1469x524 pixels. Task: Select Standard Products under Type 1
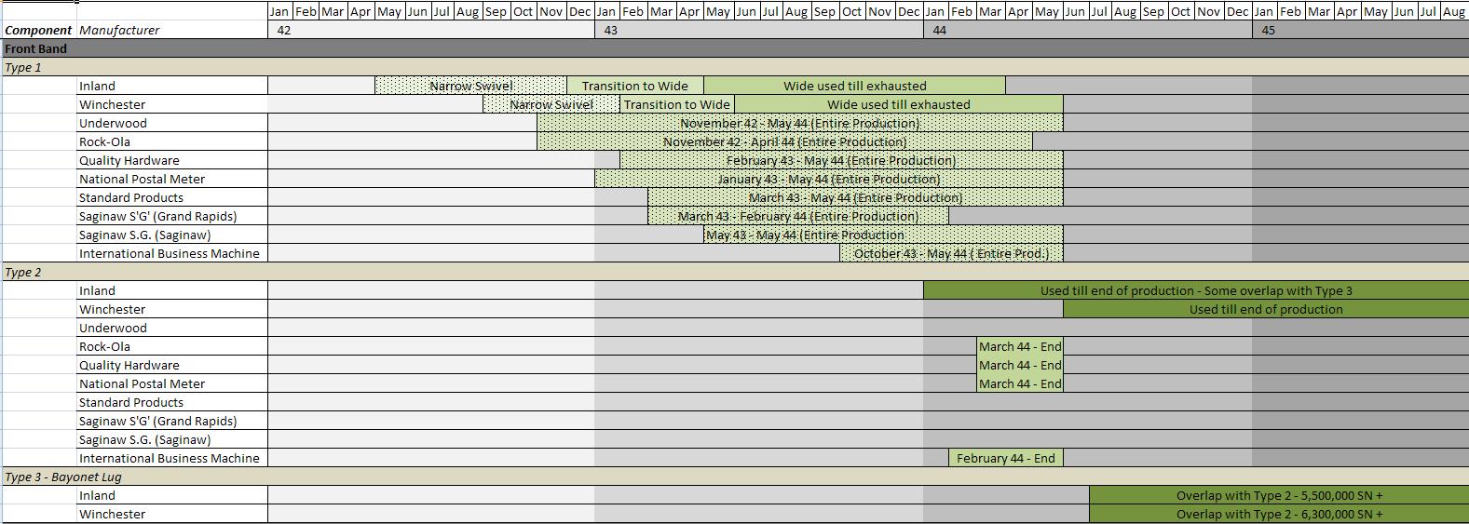pyautogui.click(x=172, y=197)
